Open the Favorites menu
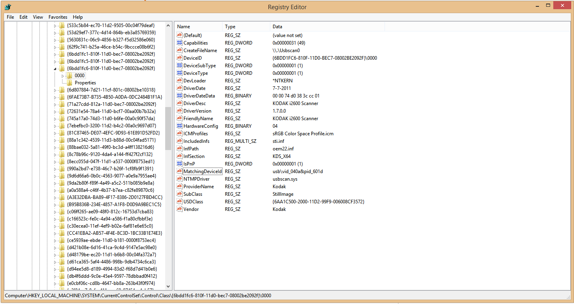The image size is (574, 304). 58,17
